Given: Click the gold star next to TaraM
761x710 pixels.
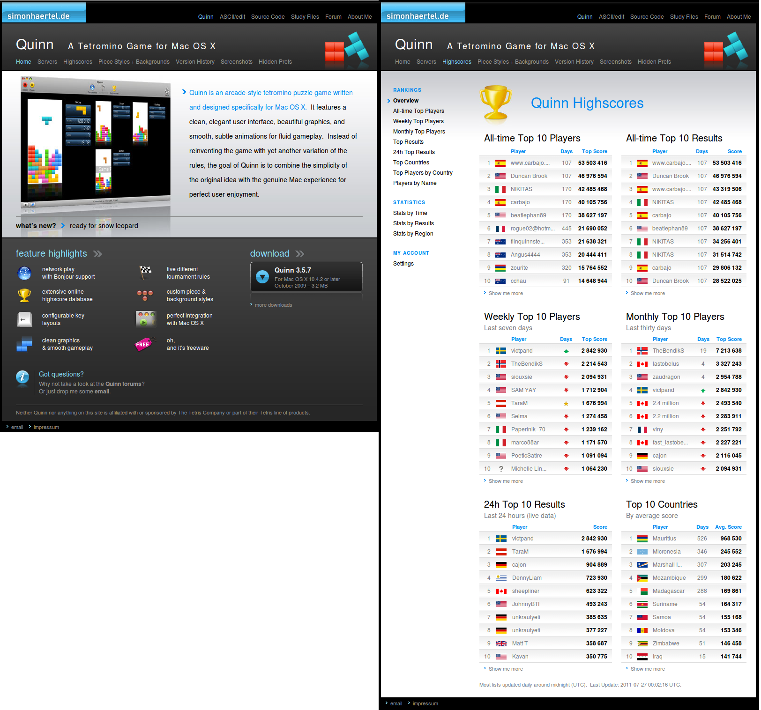Looking at the screenshot, I should [566, 404].
